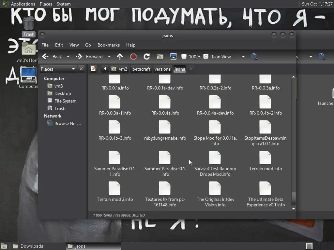The height and width of the screenshot is (250, 334).
Task: Zoom in with the plus icon
Action: (x=206, y=56)
